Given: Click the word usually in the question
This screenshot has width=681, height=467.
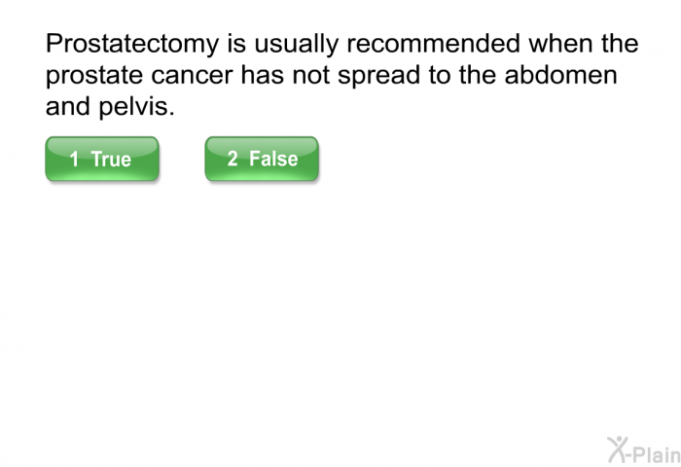Looking at the screenshot, I should click(296, 45).
